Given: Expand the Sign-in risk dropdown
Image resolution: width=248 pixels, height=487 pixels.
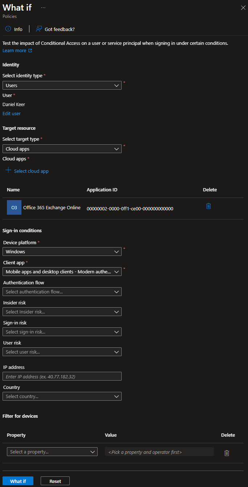Looking at the screenshot, I should [x=62, y=332].
